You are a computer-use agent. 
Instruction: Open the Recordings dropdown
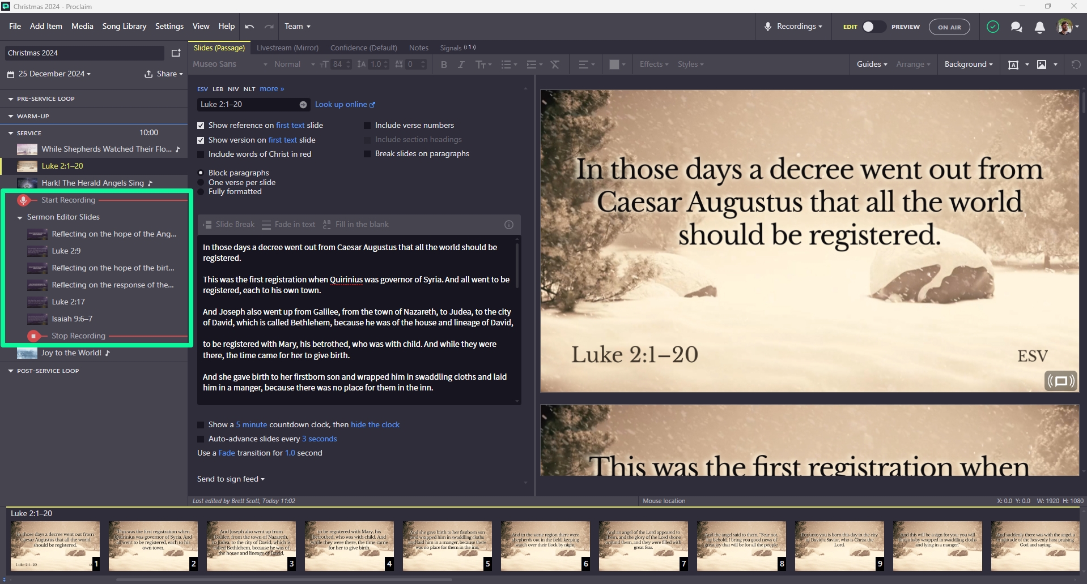tap(793, 27)
